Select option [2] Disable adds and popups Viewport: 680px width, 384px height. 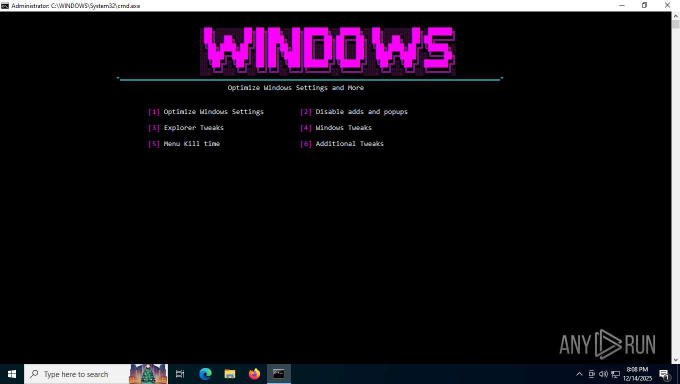click(x=354, y=112)
